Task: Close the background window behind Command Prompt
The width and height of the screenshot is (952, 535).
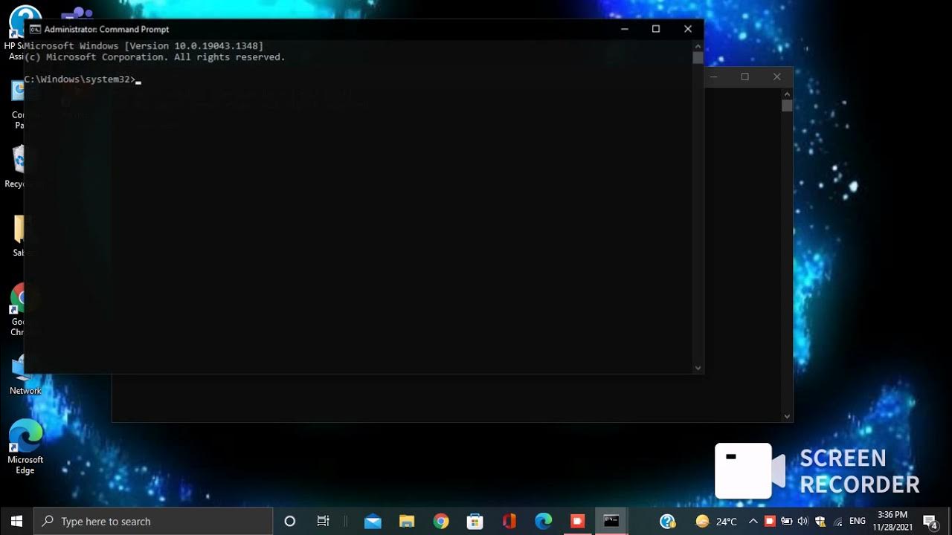Action: 776,77
